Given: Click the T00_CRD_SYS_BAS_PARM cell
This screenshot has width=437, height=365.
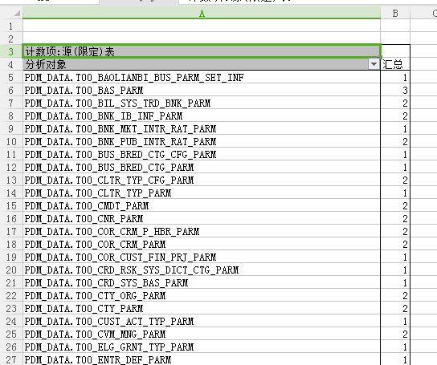Looking at the screenshot, I should coord(202,283).
